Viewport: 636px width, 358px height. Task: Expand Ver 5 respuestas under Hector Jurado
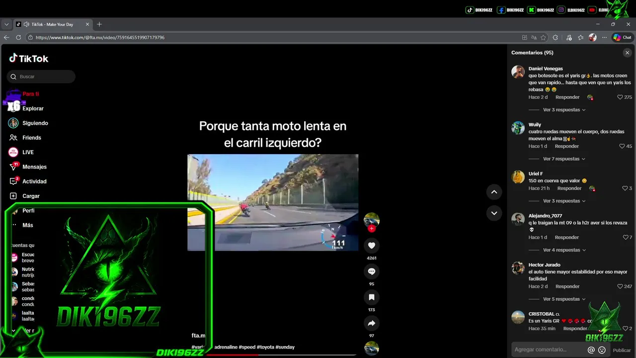coord(564,299)
